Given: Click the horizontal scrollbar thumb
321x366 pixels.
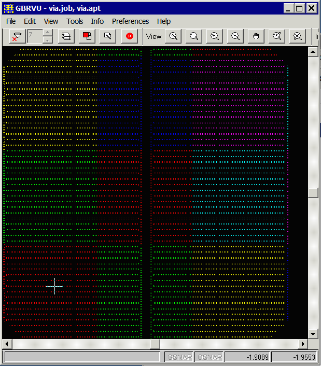Looking at the screenshot, I should click(x=155, y=344).
